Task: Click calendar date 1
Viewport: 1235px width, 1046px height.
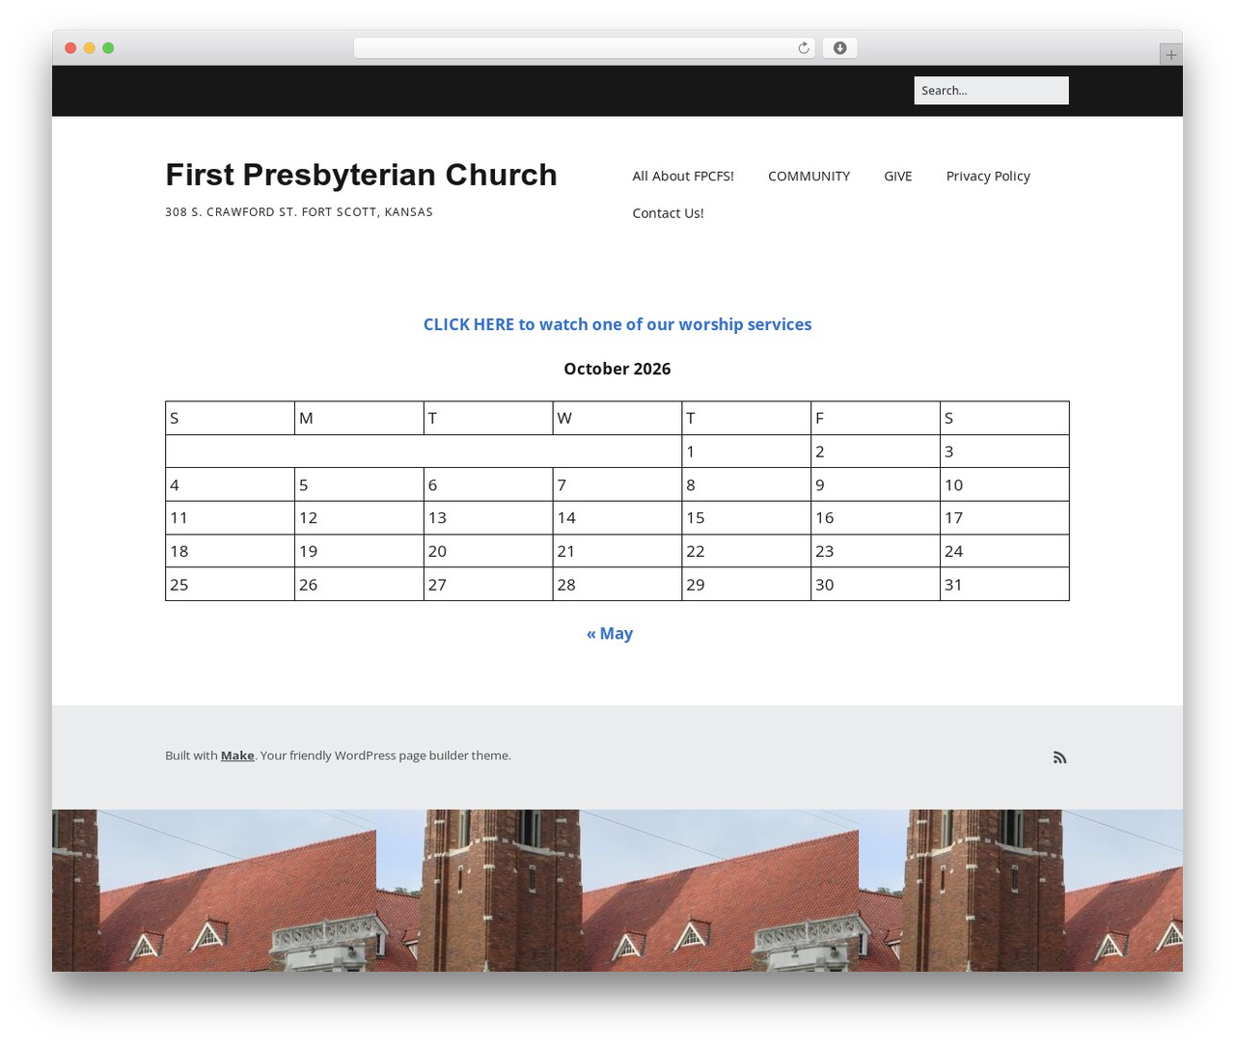Action: pyautogui.click(x=746, y=452)
